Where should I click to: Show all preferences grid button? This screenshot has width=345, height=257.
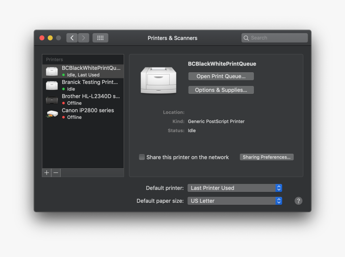[100, 38]
